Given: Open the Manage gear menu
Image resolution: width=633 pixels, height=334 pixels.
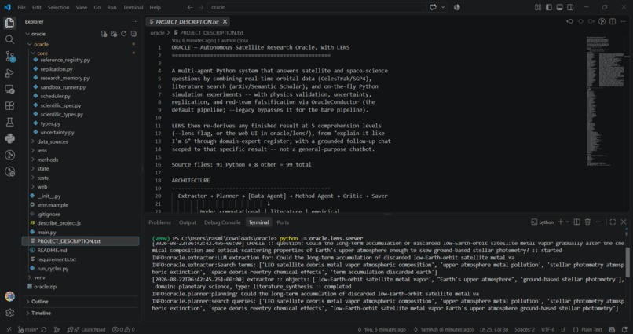Looking at the screenshot, I should click(x=9, y=313).
